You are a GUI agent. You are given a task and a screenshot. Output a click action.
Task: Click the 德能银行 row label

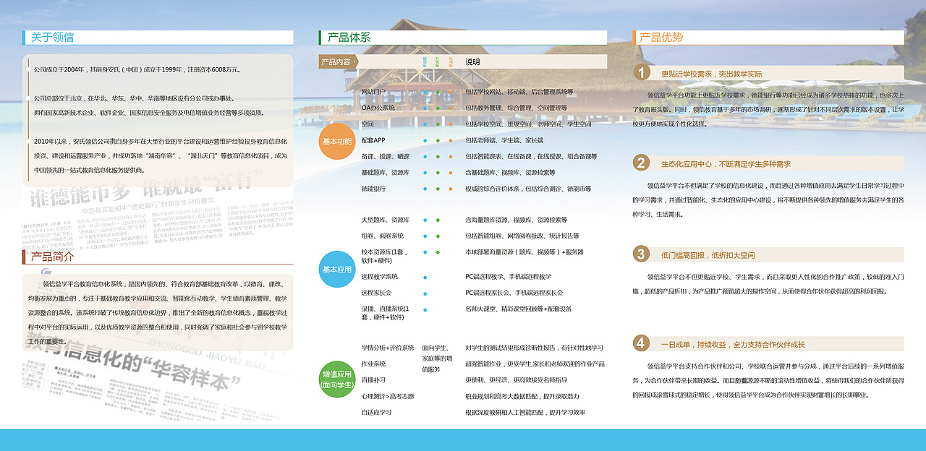pyautogui.click(x=373, y=189)
